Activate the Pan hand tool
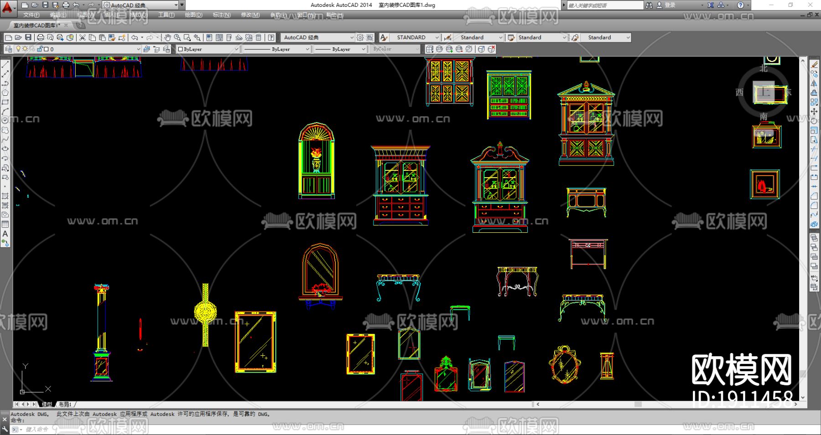Image resolution: width=821 pixels, height=435 pixels. [167, 37]
